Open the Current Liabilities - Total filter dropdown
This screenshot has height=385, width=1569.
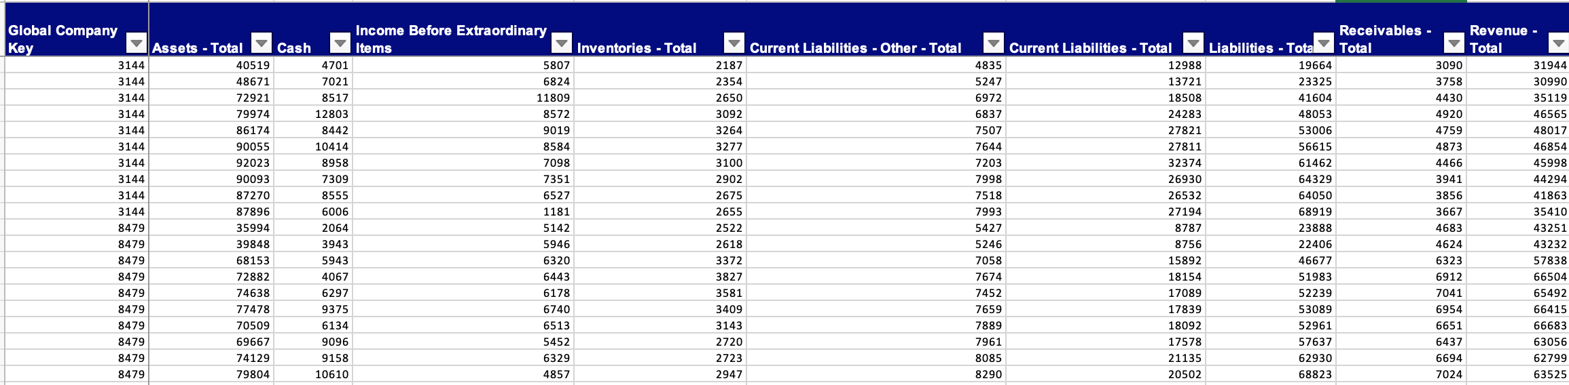[x=1193, y=43]
